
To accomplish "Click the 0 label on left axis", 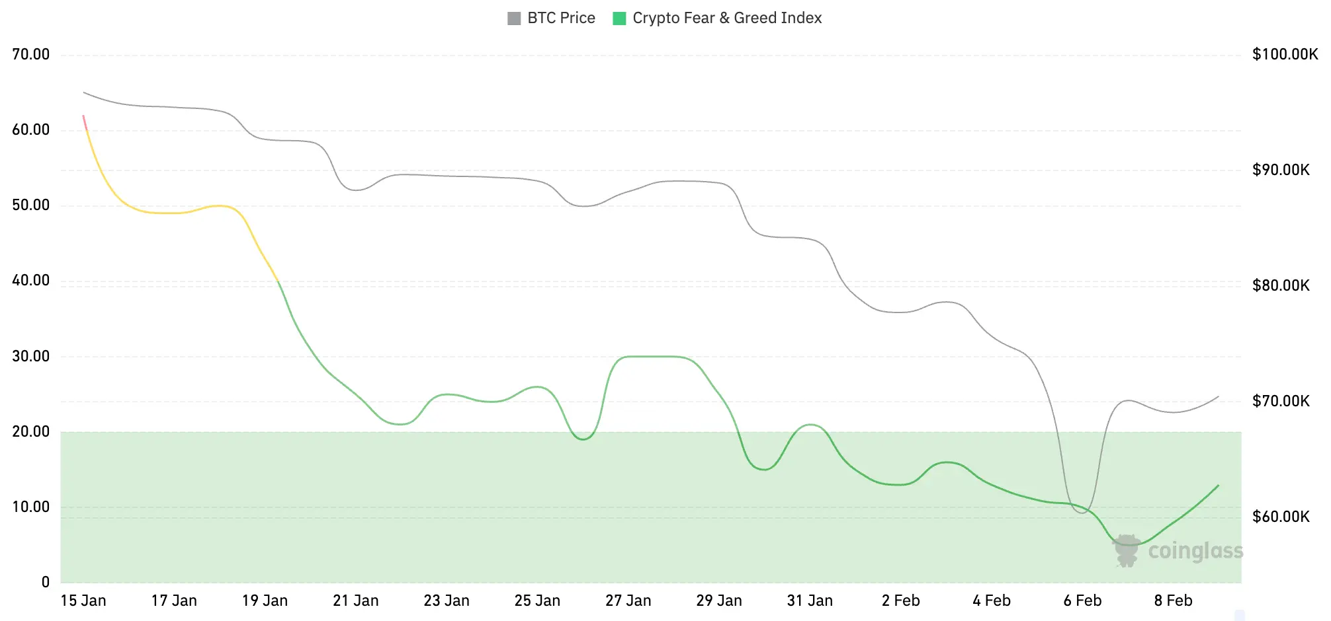I will 46,582.
